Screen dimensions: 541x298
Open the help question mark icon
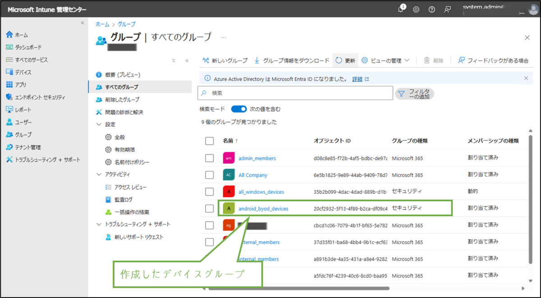(431, 9)
